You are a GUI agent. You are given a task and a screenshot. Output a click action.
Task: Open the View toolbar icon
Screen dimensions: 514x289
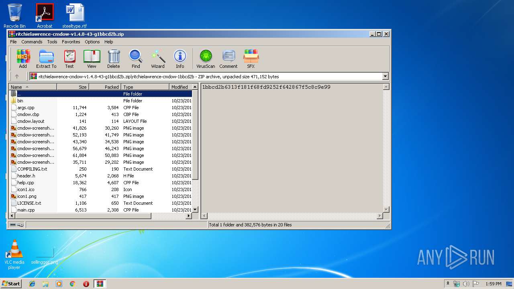point(92,59)
